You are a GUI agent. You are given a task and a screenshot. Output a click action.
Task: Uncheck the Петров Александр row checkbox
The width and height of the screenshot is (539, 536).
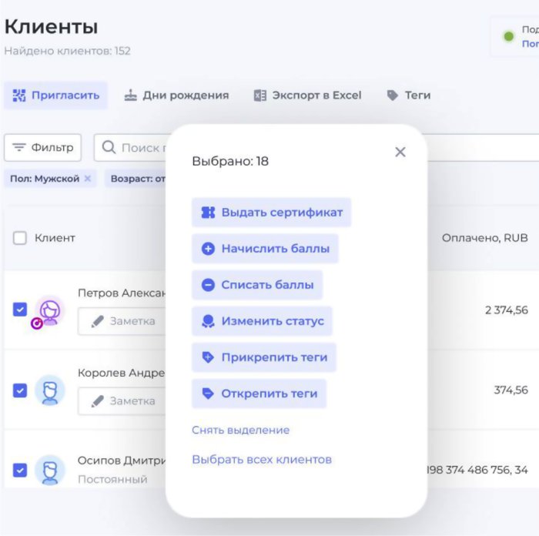point(20,309)
